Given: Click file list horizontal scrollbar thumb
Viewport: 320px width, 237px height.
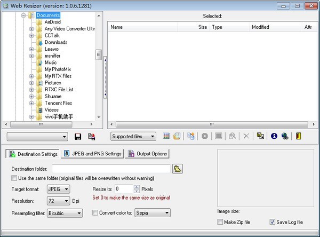Looking at the screenshot, I should (212, 124).
